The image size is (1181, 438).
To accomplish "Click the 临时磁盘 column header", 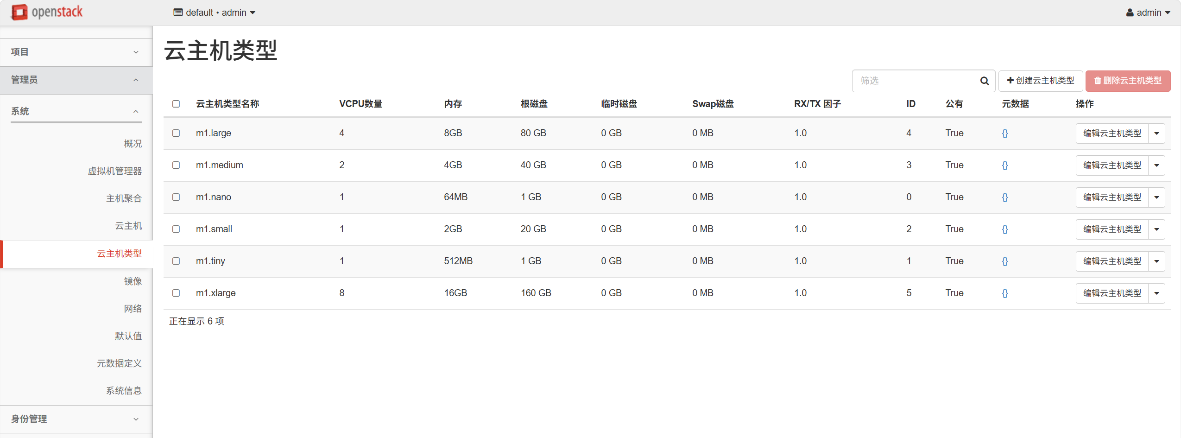I will pos(619,104).
